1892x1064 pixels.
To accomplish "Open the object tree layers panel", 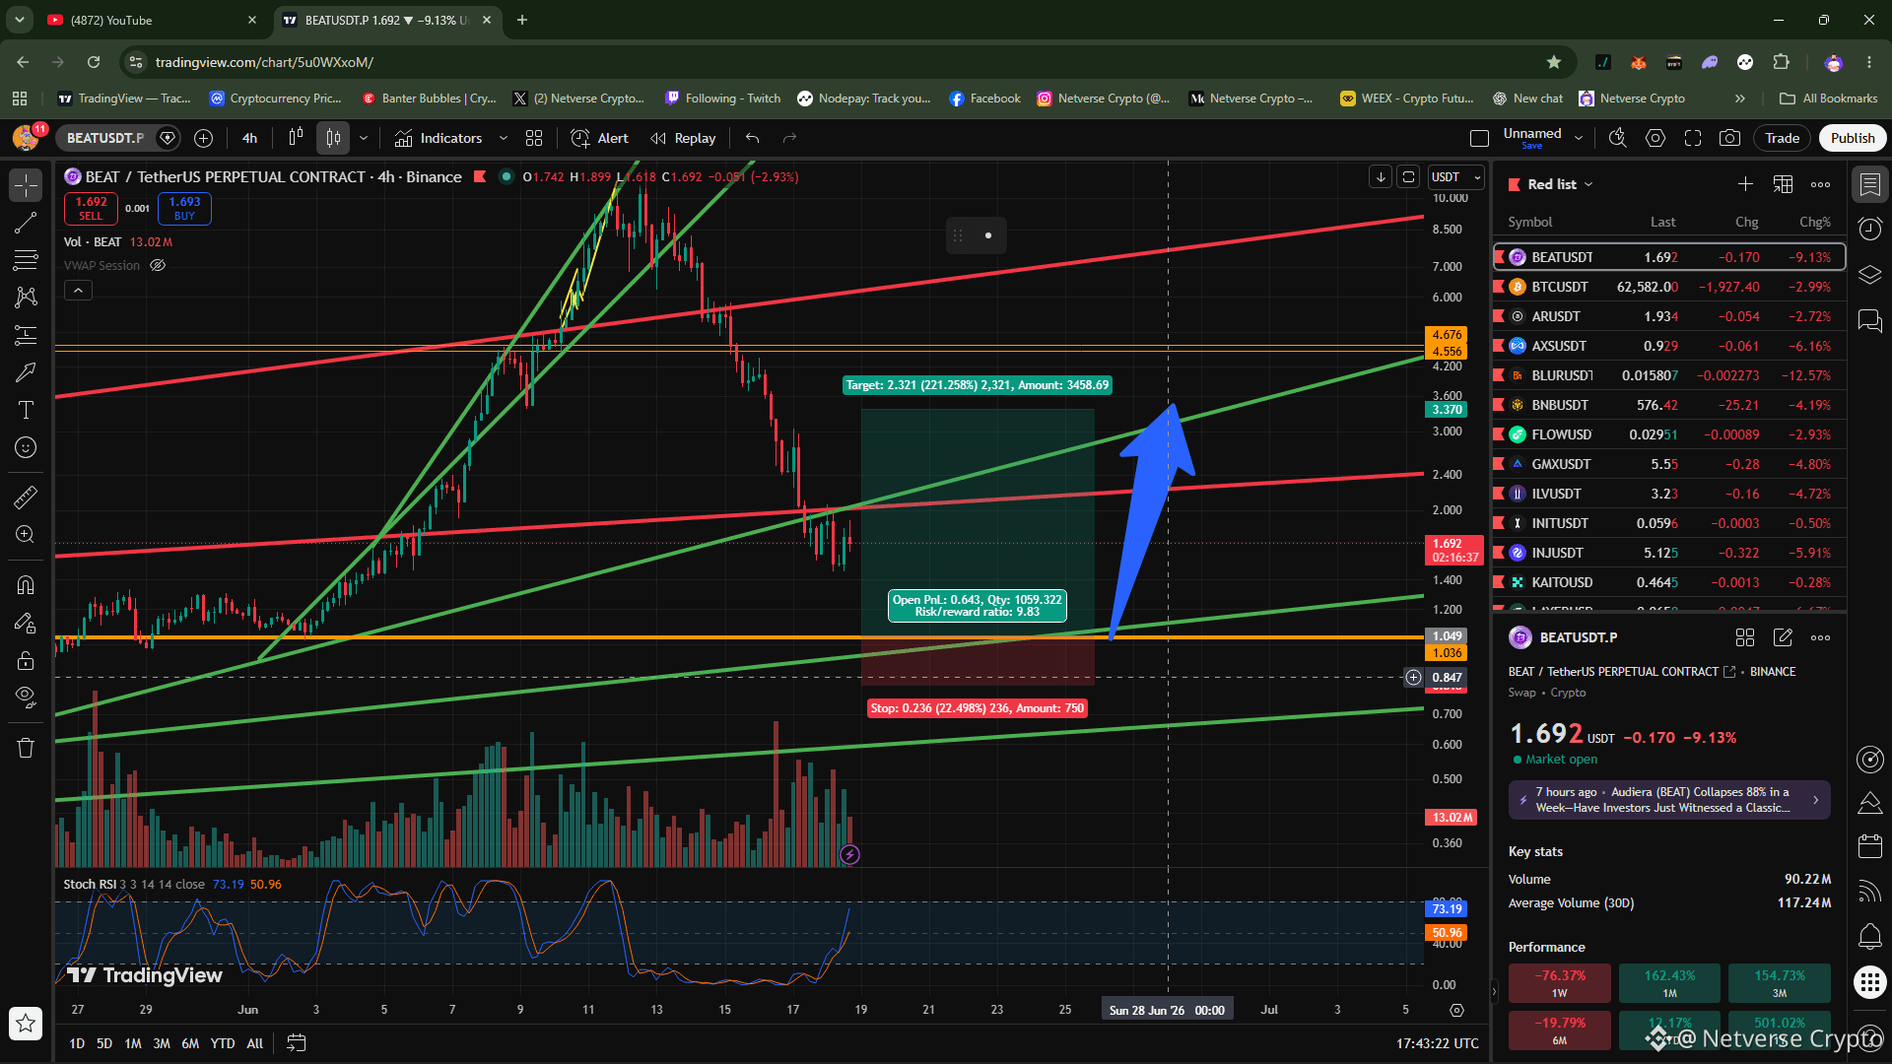I will click(x=1869, y=275).
